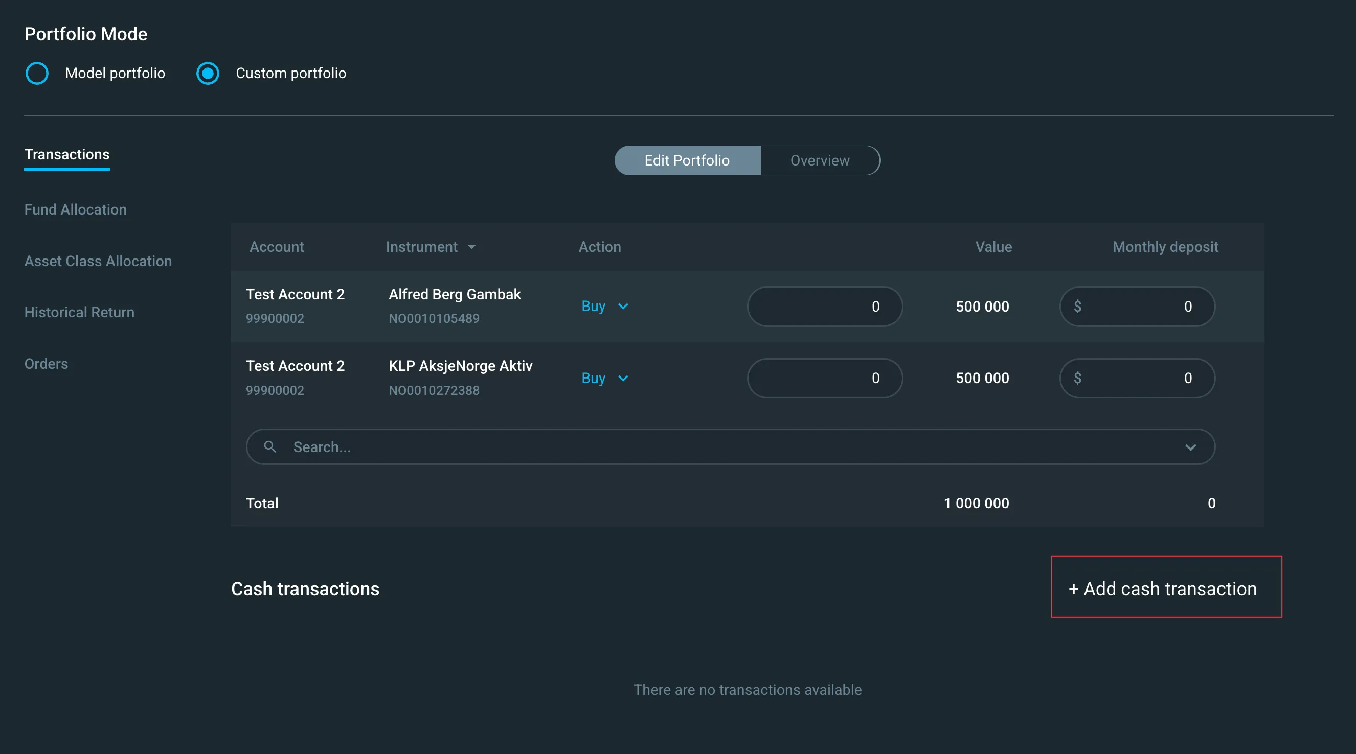This screenshot has width=1356, height=754.
Task: Open the Historical Return section
Action: [x=79, y=312]
